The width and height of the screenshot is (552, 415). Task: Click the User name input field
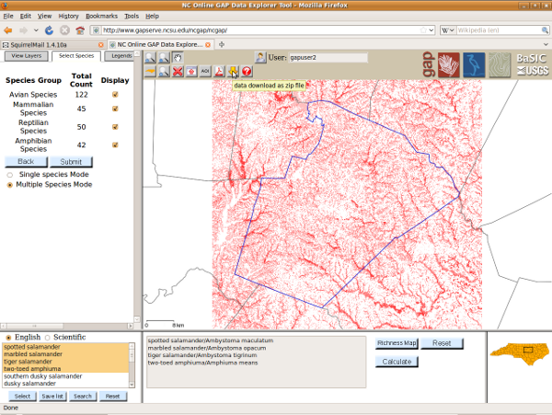click(328, 58)
